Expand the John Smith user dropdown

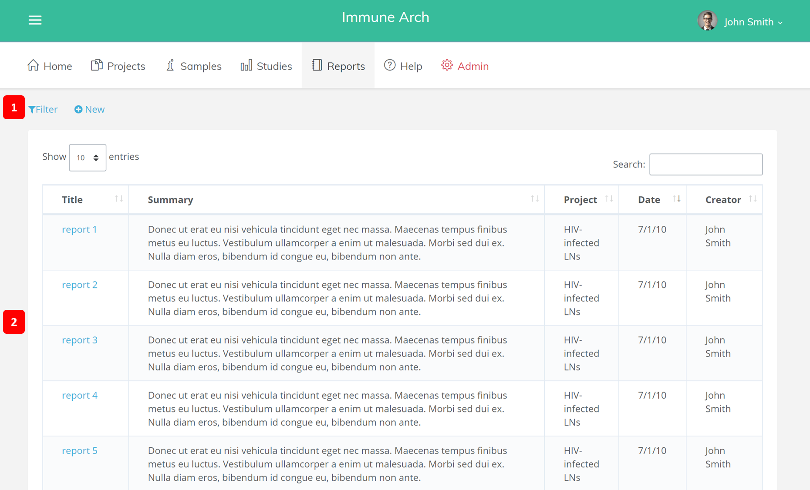click(753, 22)
